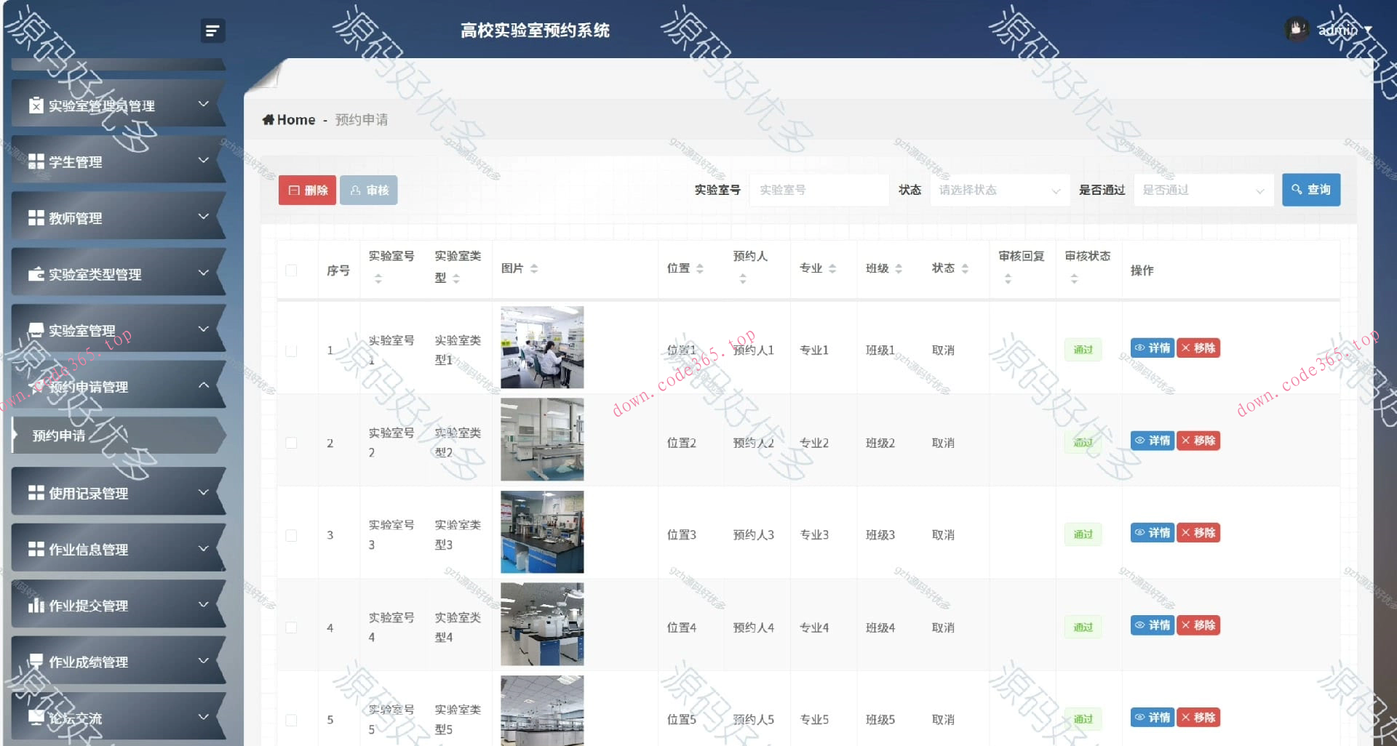
Task: Click the sidebar collapse hamburger icon
Action: click(212, 31)
